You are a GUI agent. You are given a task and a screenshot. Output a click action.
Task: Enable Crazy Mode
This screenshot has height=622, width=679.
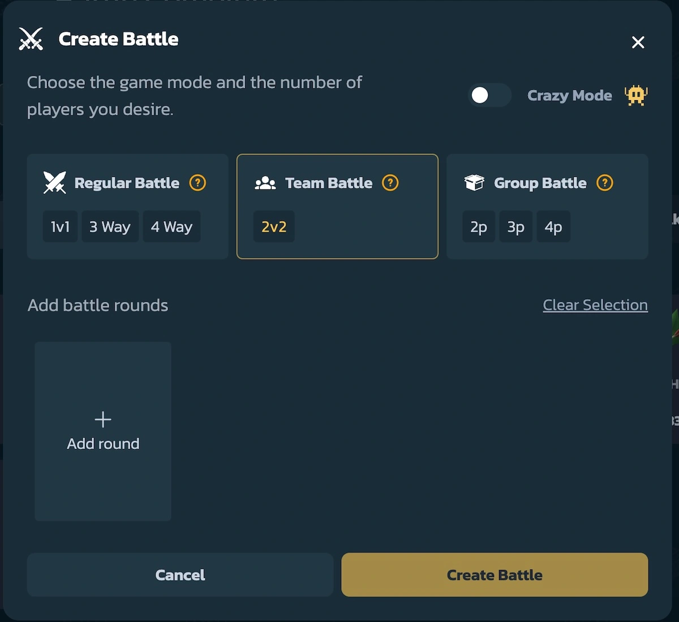coord(489,95)
